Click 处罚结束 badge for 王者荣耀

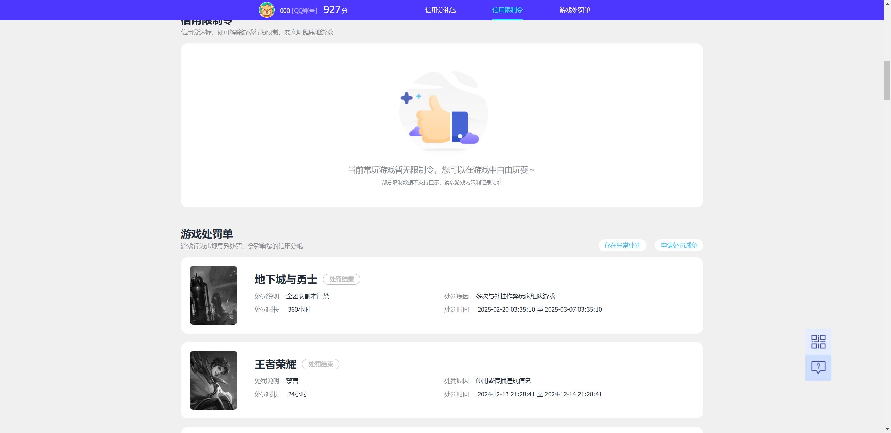click(x=321, y=364)
